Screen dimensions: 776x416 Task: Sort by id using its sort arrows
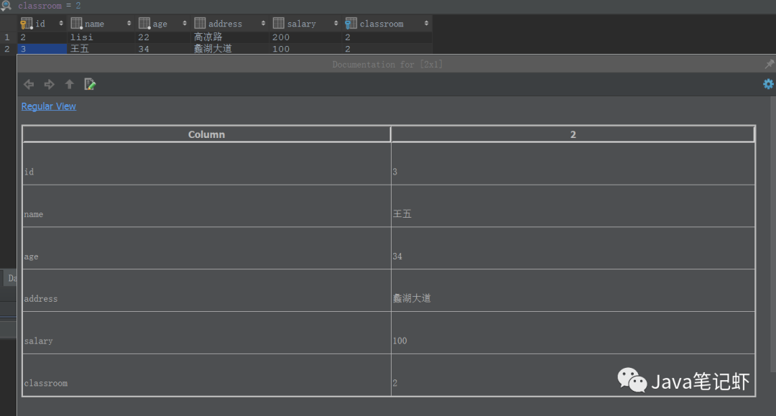(x=61, y=23)
